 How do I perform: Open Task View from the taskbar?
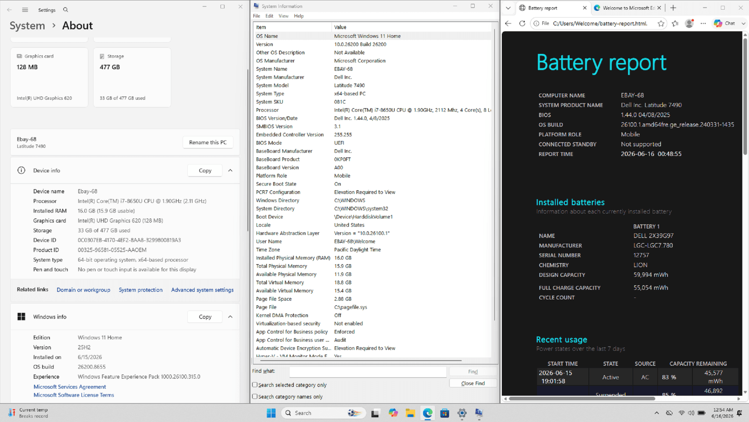point(375,413)
